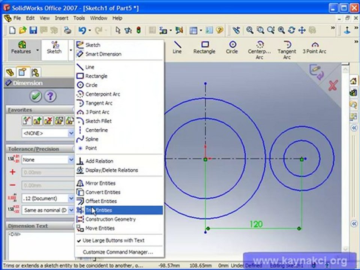
Task: Open PropertyManager help question mark button
Action: point(50,96)
